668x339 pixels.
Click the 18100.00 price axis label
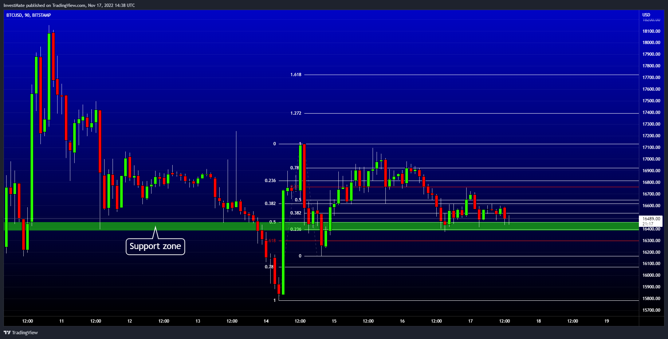(x=651, y=31)
